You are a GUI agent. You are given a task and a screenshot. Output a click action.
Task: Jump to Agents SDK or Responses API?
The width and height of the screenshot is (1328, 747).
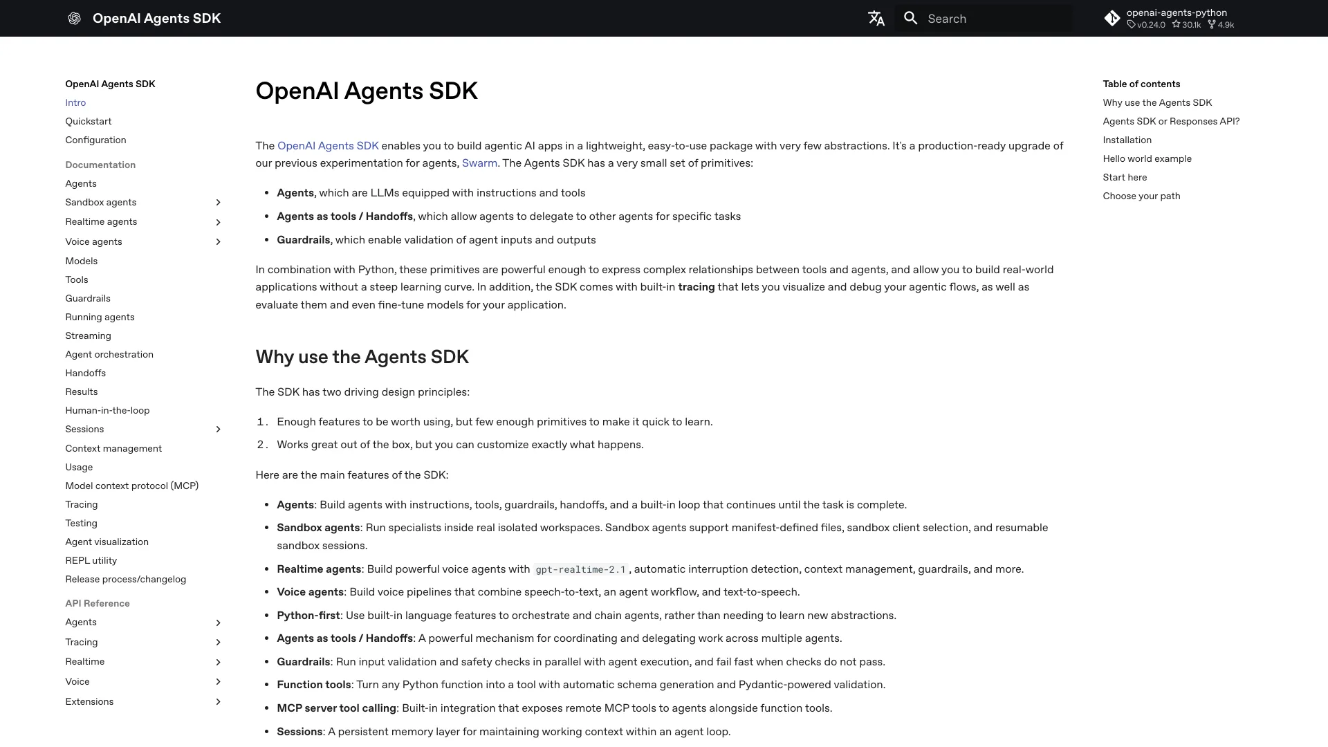(1171, 121)
